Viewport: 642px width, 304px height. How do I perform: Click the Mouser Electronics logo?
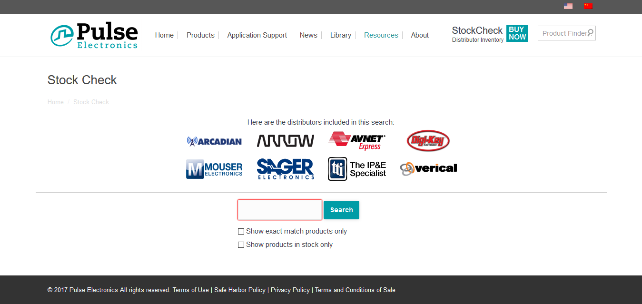(x=214, y=169)
